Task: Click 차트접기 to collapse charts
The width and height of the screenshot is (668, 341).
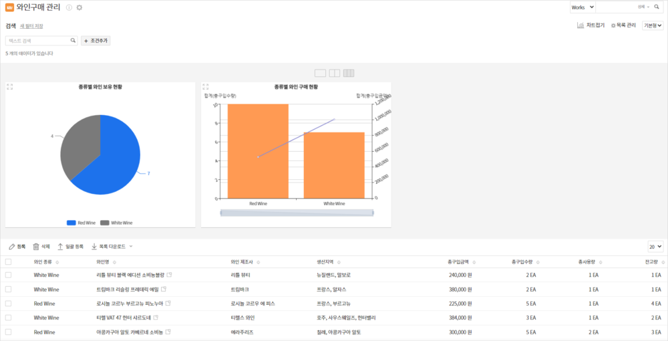Action: pos(591,25)
